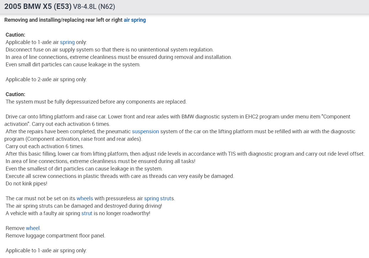Viewport: 369px width, 258px height.
Task: Click the "wheel" link after "Remove"
Action: 33,228
